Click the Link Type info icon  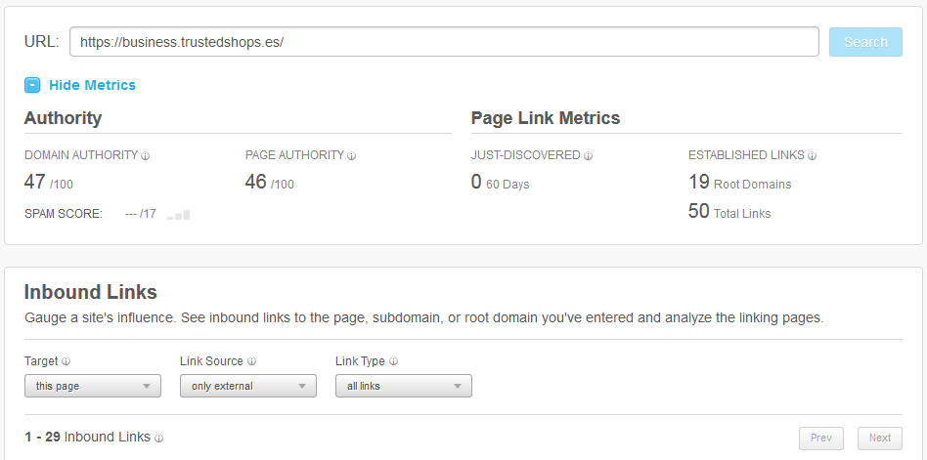click(x=393, y=361)
